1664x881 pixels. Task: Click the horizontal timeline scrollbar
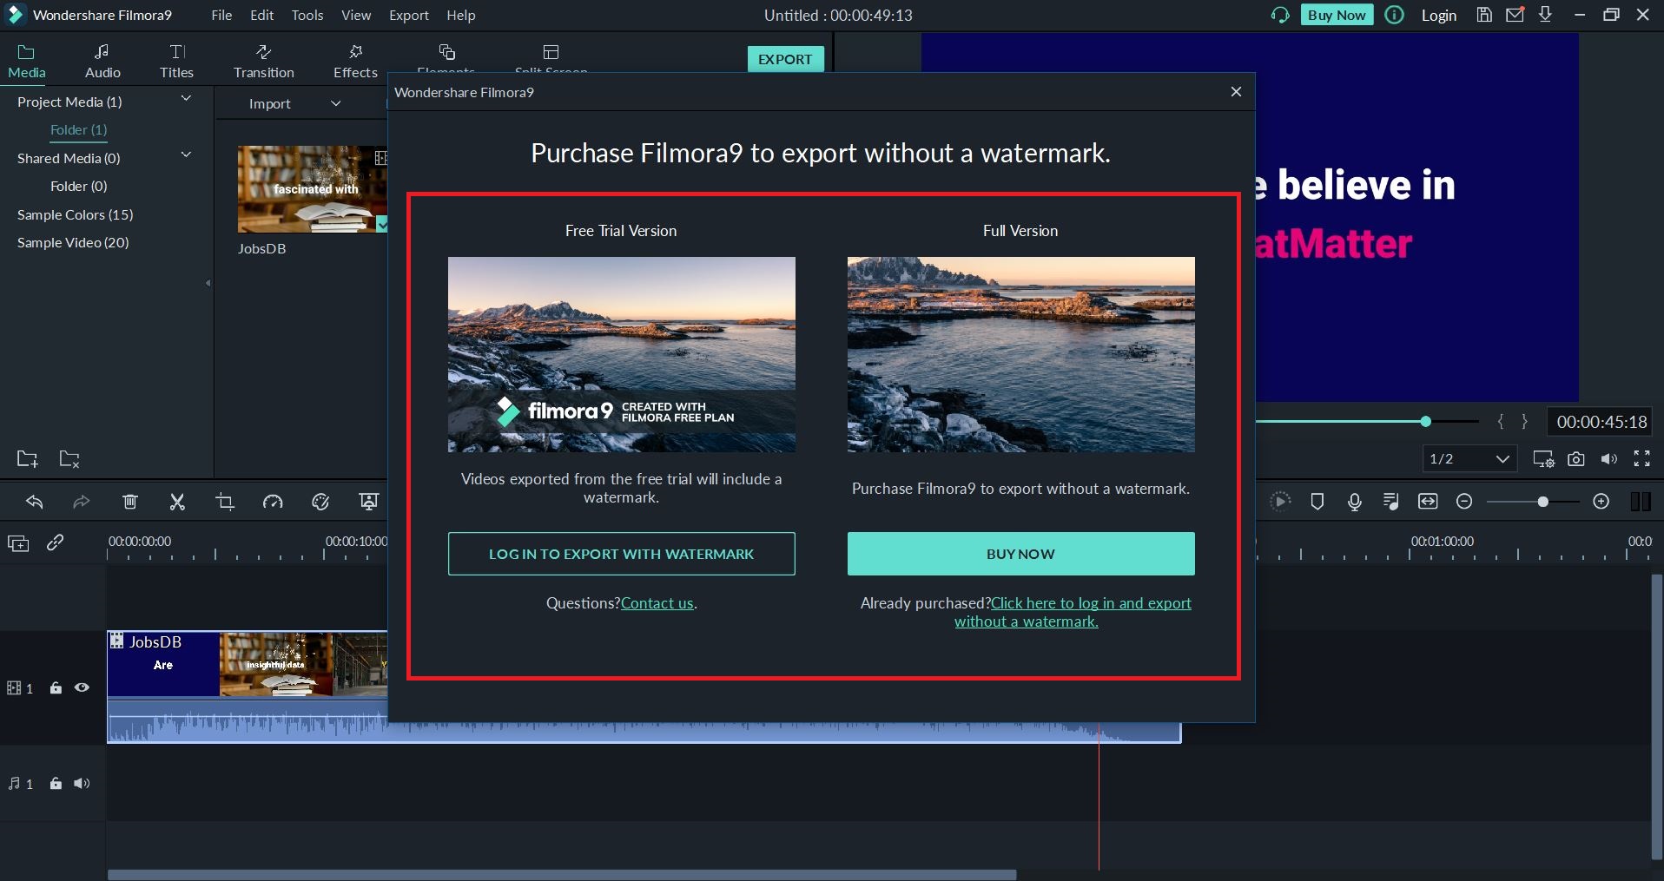point(562,874)
